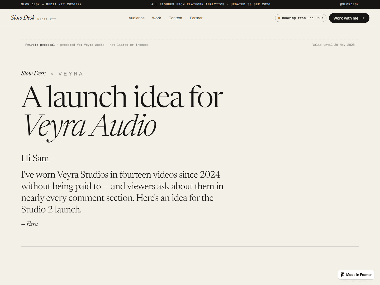The height and width of the screenshot is (285, 380).
Task: Navigate to the Content section
Action: tap(175, 18)
